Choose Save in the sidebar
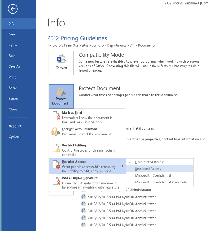 (x=19, y=56)
